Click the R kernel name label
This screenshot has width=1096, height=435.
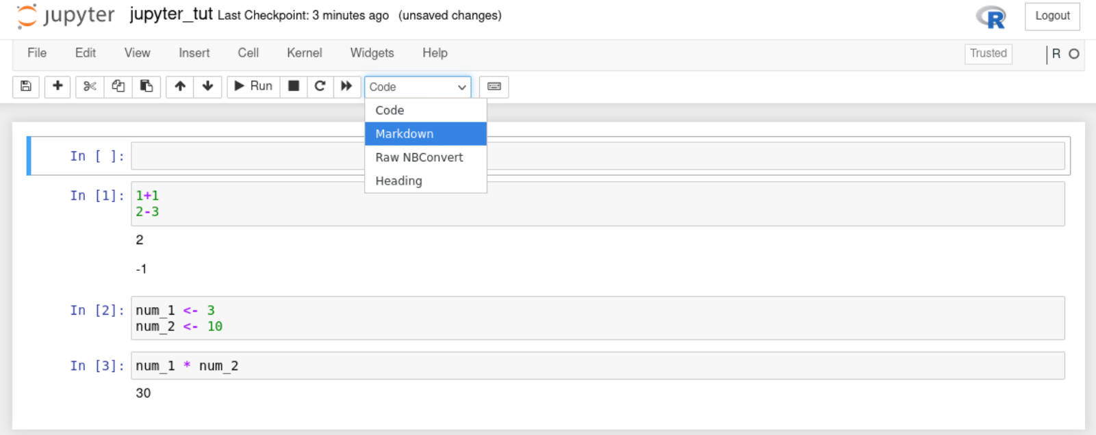pos(1056,54)
